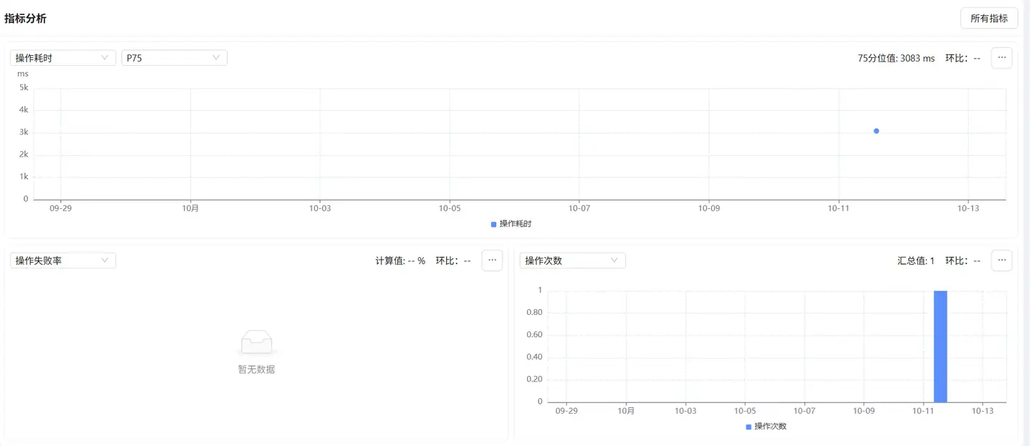This screenshot has width=1031, height=446.
Task: Click 10月 label on 操作次数 chart axis
Action: point(626,411)
